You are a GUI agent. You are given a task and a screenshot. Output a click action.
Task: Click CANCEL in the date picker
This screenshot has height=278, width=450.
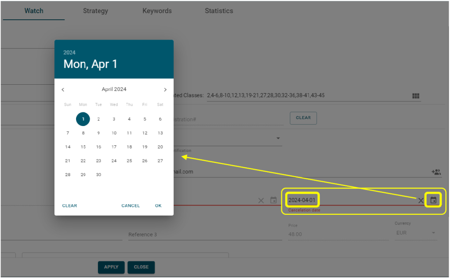[131, 206]
